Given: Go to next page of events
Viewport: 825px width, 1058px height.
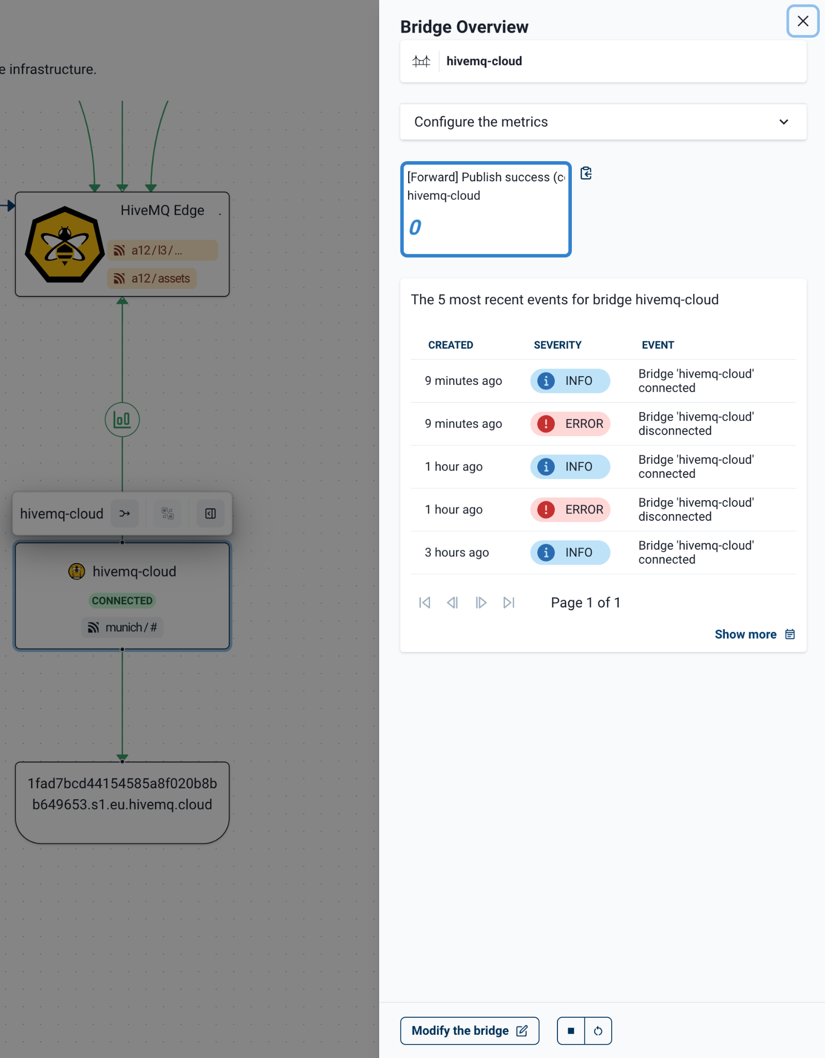Looking at the screenshot, I should (x=481, y=602).
